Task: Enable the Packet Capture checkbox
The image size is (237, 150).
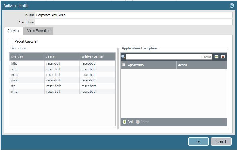Action: point(11,41)
